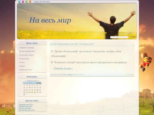Click the Февраль 2016 calendar link

(x=32, y=81)
